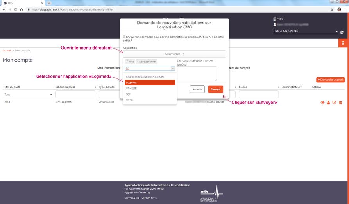349x204 pixels.
Task: Delete the CNG profile with the trash icon
Action: [x=340, y=103]
